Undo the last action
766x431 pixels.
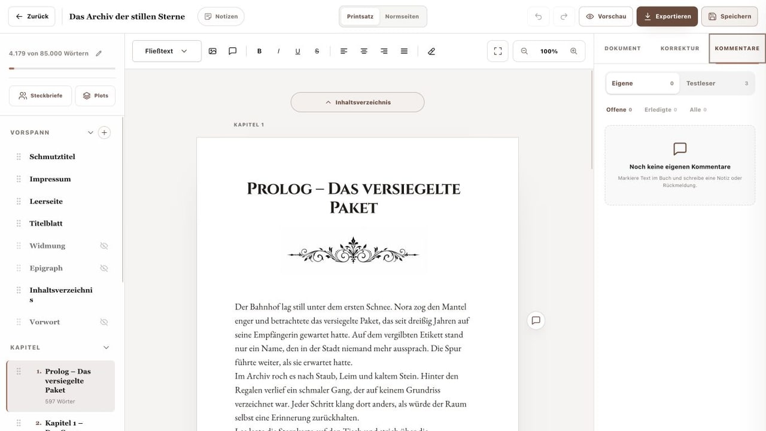(538, 16)
